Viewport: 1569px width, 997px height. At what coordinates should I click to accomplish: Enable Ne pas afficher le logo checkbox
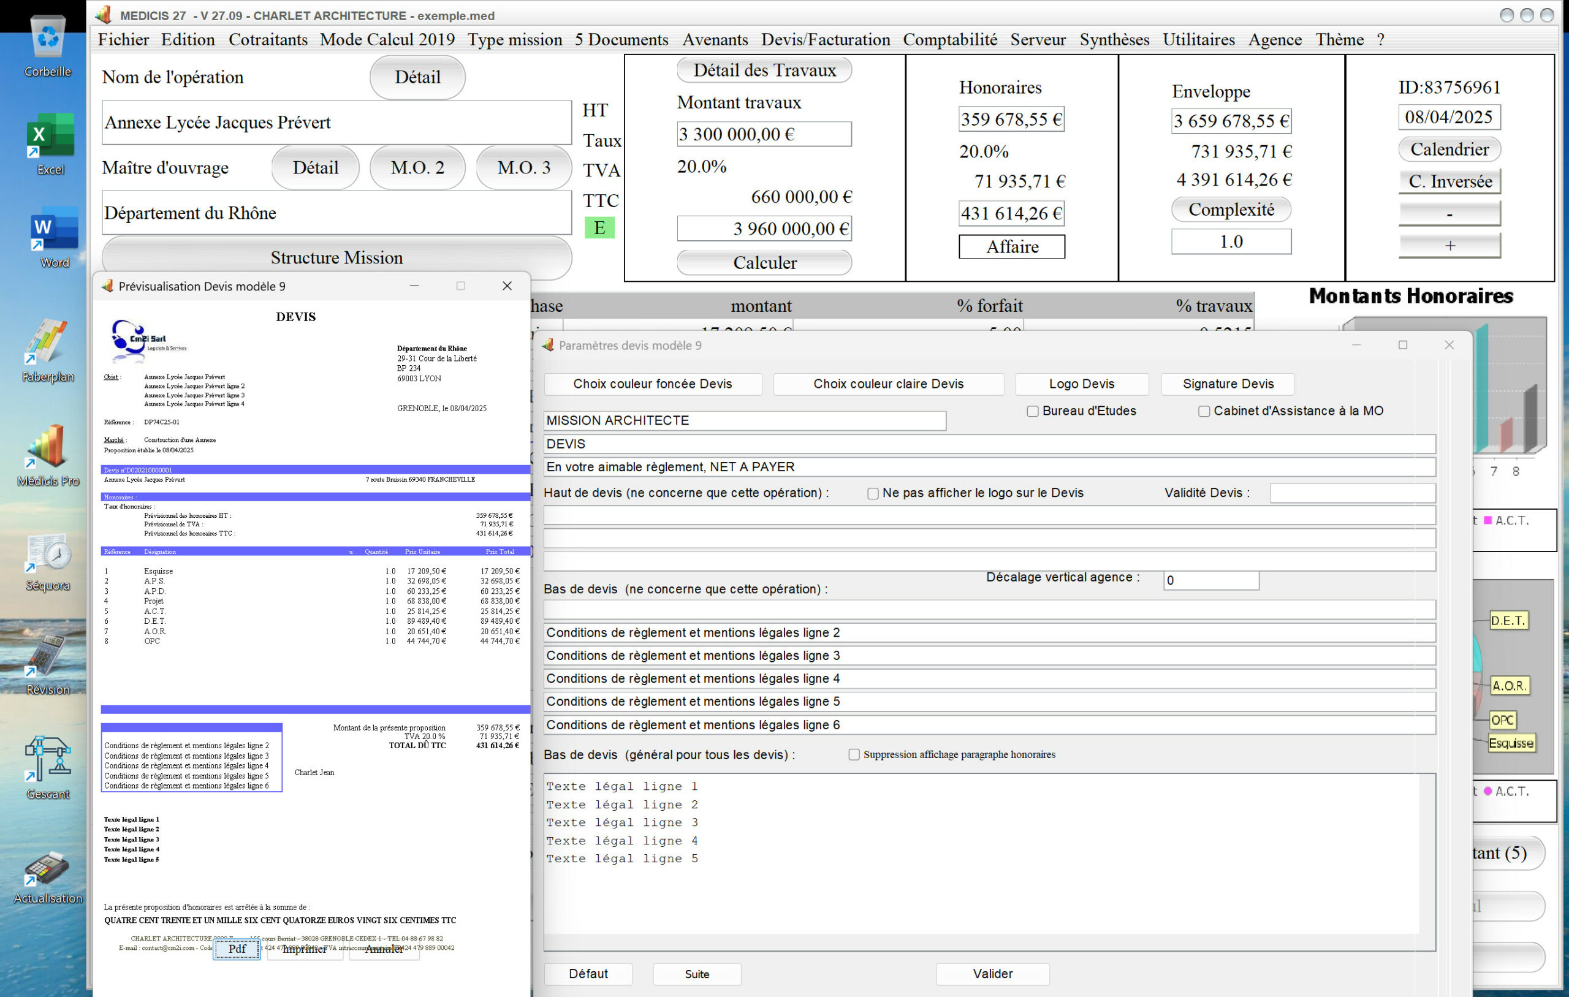pyautogui.click(x=873, y=493)
